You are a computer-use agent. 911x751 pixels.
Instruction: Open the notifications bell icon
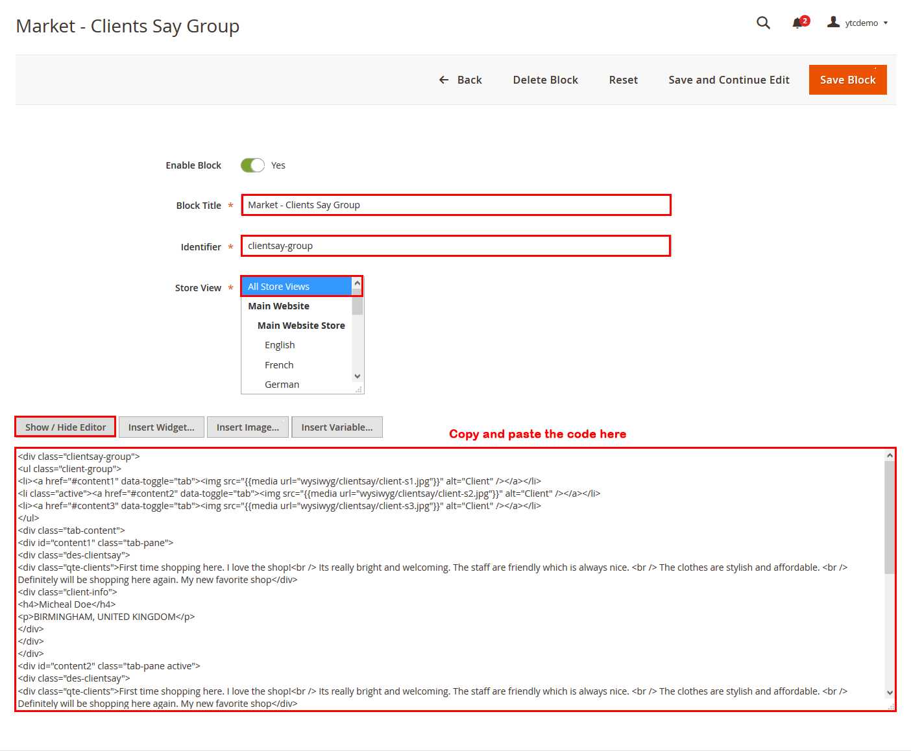click(797, 23)
